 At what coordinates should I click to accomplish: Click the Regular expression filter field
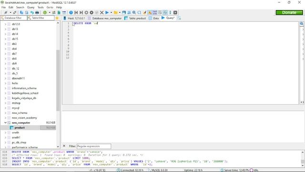pyautogui.click(x=94, y=146)
